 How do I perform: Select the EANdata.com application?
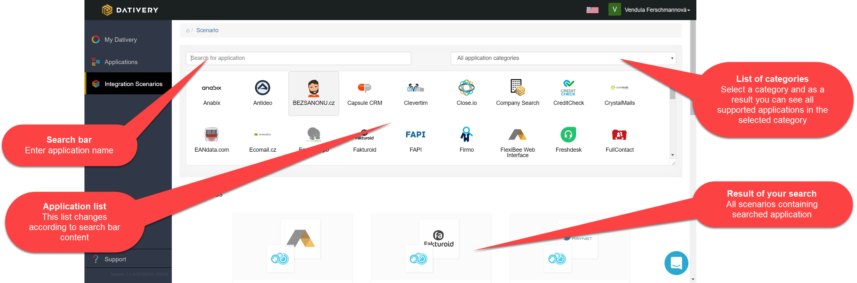click(212, 141)
